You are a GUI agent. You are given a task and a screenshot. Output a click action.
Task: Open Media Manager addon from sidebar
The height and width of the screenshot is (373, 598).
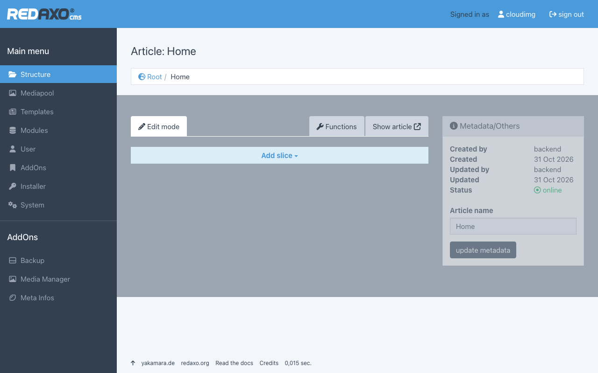(58, 279)
